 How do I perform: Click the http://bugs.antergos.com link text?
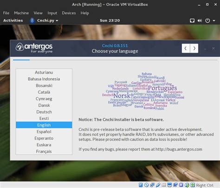pos(179,149)
